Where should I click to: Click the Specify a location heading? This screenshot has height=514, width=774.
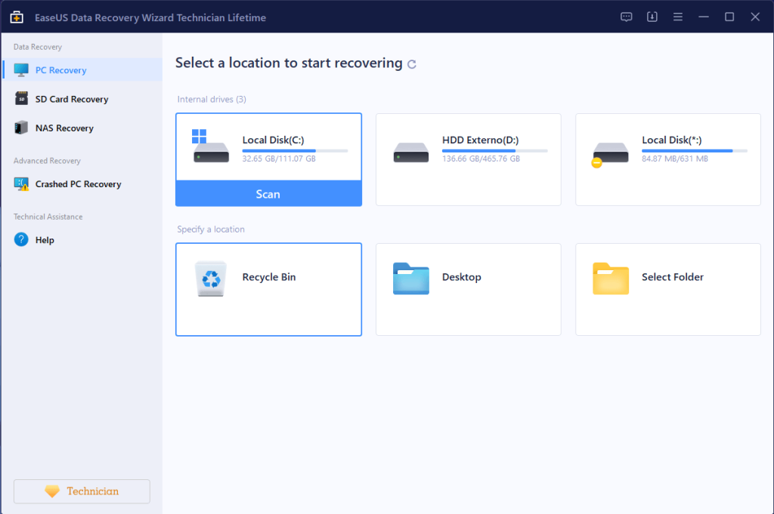coord(211,229)
